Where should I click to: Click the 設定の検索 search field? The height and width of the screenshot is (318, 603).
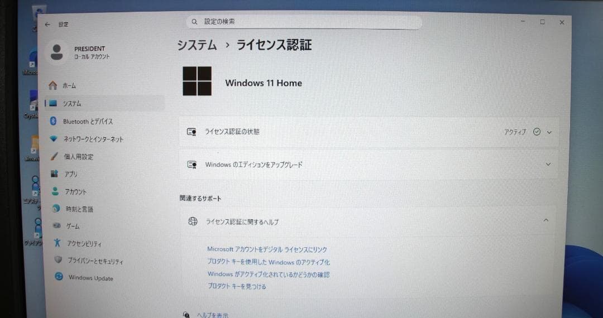click(x=304, y=22)
